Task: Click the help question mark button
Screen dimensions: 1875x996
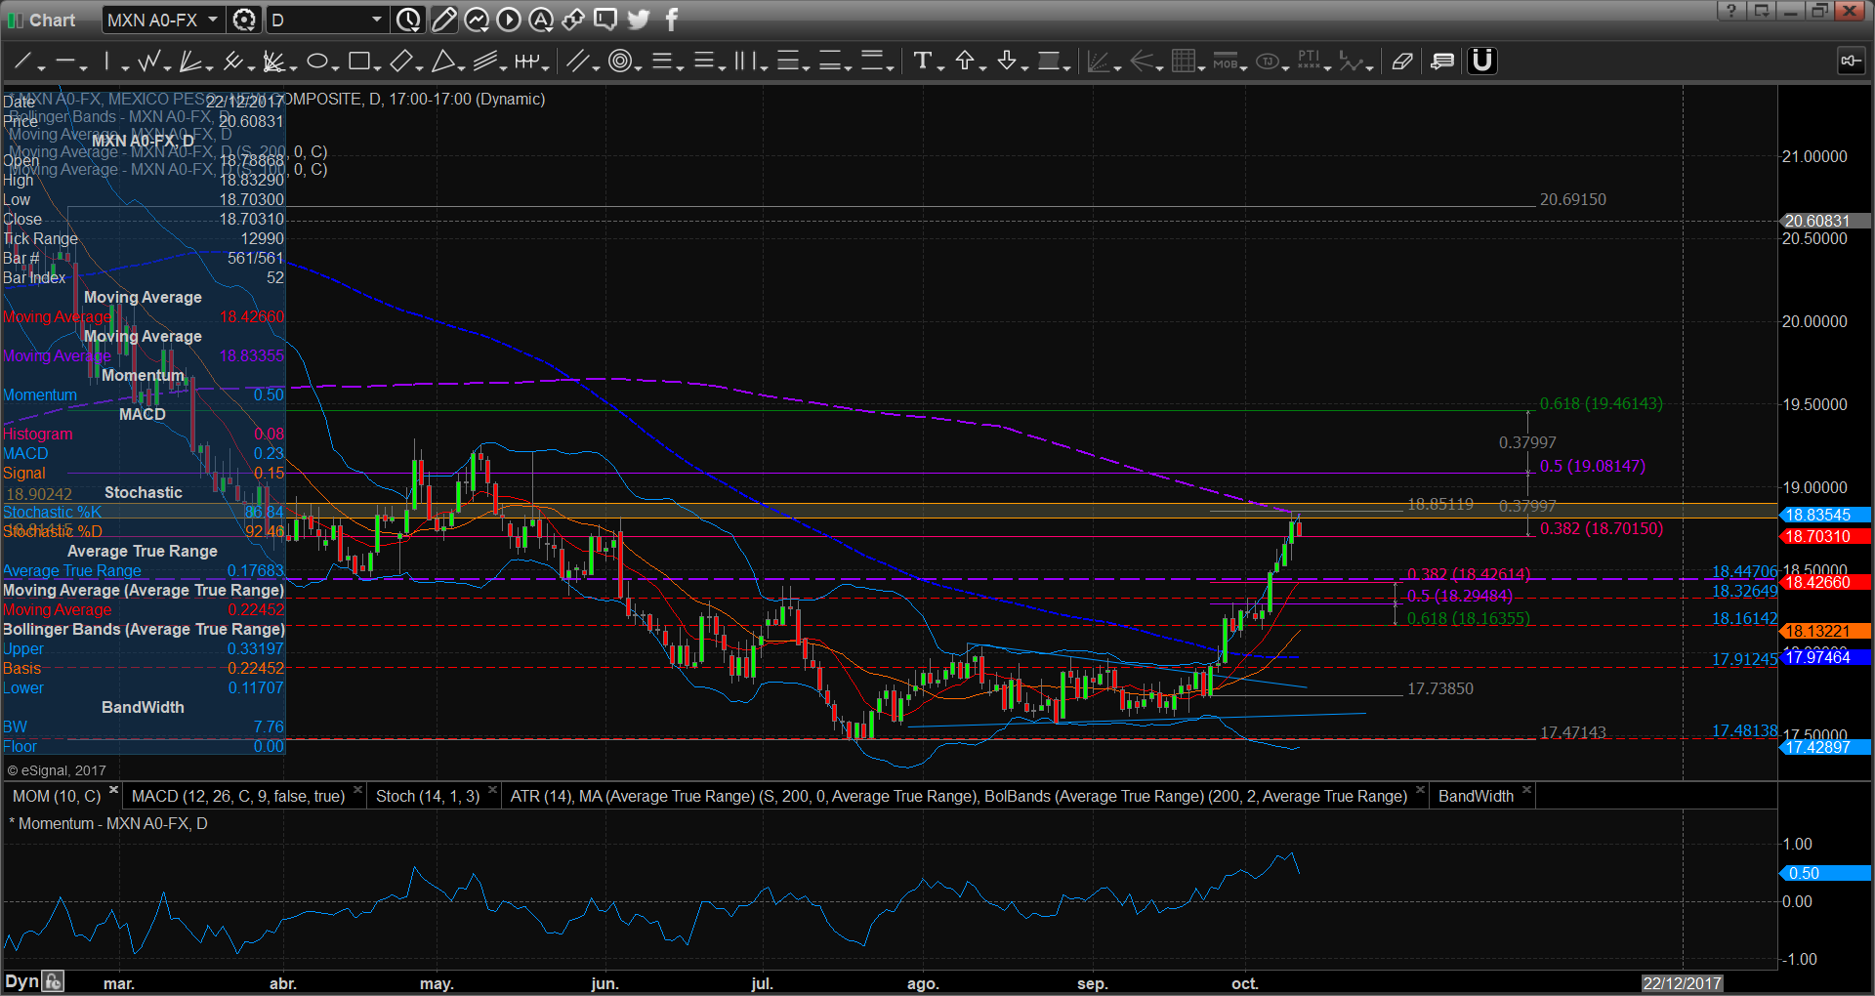Action: pyautogui.click(x=1730, y=11)
